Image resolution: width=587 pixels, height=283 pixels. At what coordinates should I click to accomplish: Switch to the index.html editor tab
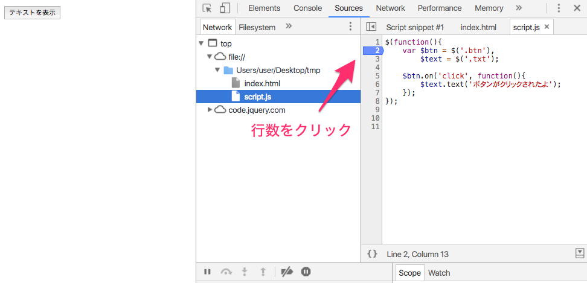click(x=478, y=27)
